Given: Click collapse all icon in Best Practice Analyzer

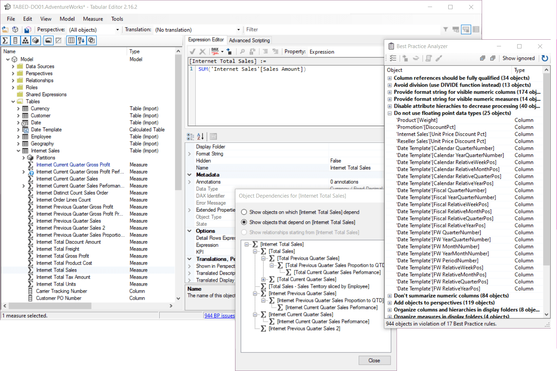Looking at the screenshot, I should coord(493,58).
